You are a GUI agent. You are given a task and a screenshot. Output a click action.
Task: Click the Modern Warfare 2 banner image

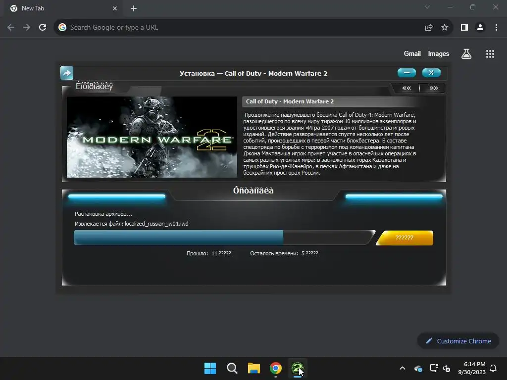[x=152, y=137]
